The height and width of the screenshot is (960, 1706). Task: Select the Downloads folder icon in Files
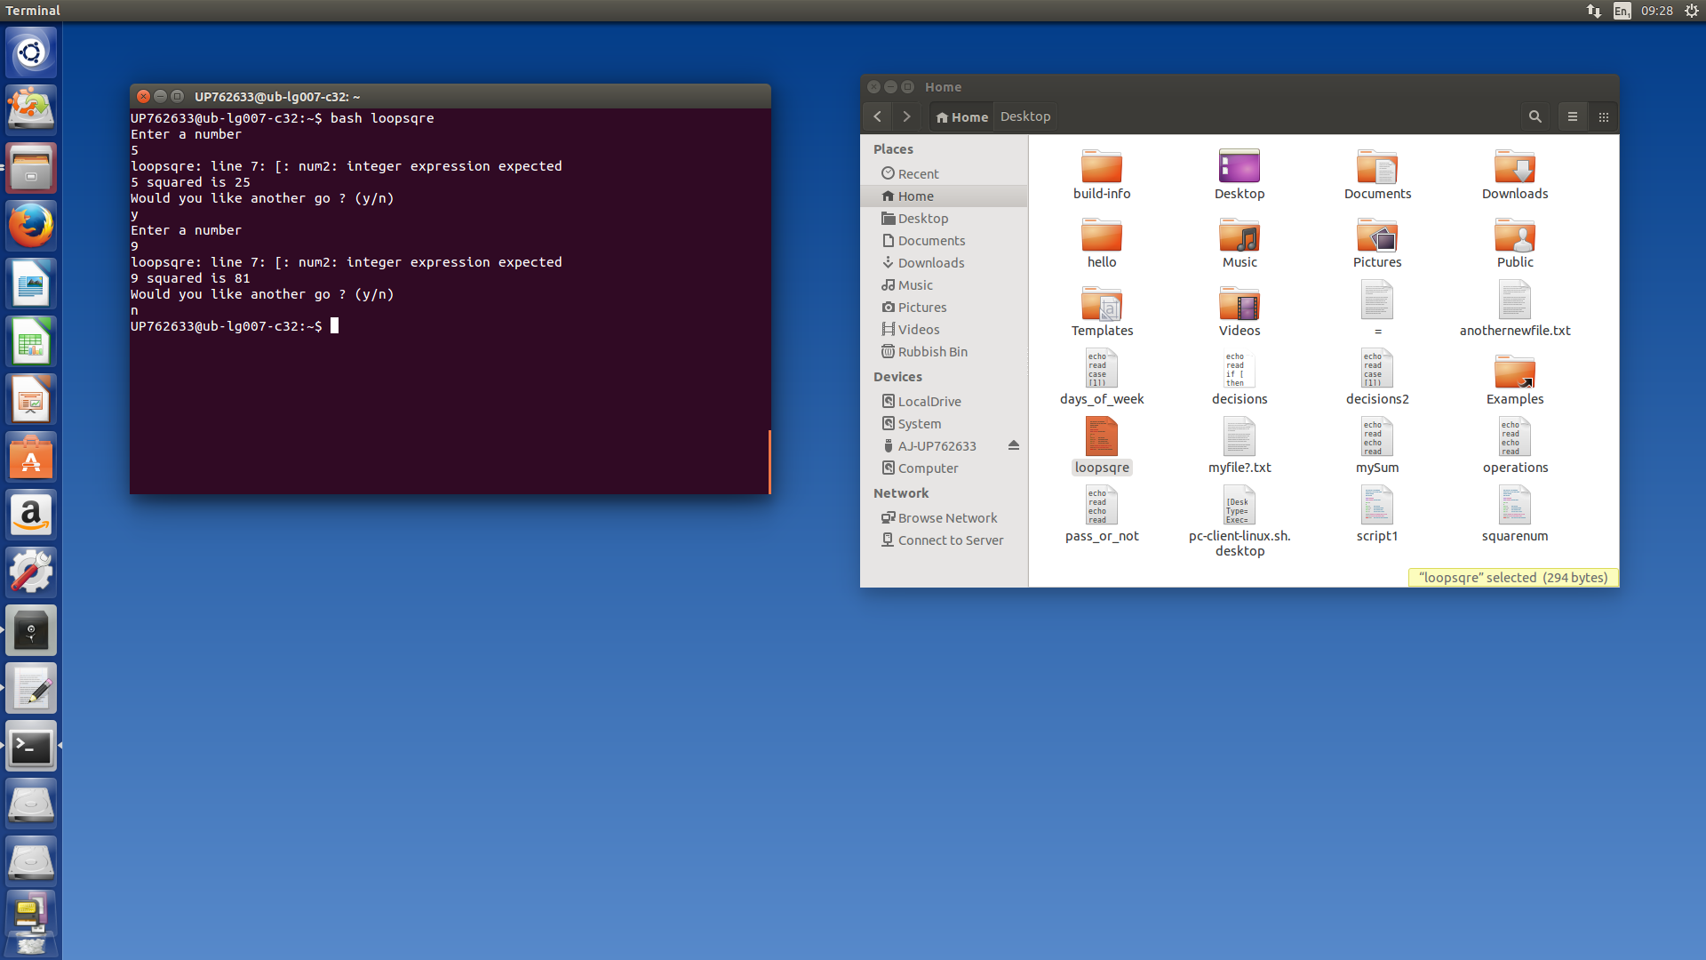1515,174
